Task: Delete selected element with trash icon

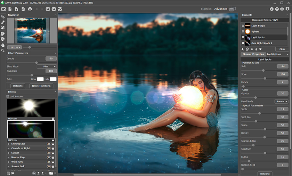Action: click(260, 49)
